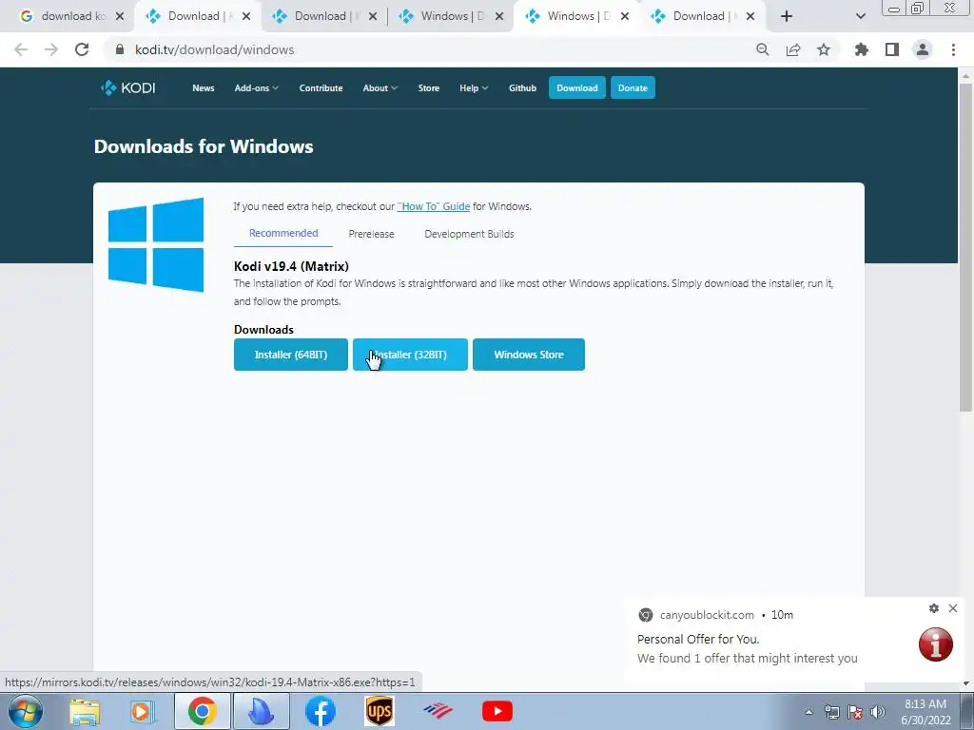Expand the Help menu
The height and width of the screenshot is (730, 974).
point(474,88)
